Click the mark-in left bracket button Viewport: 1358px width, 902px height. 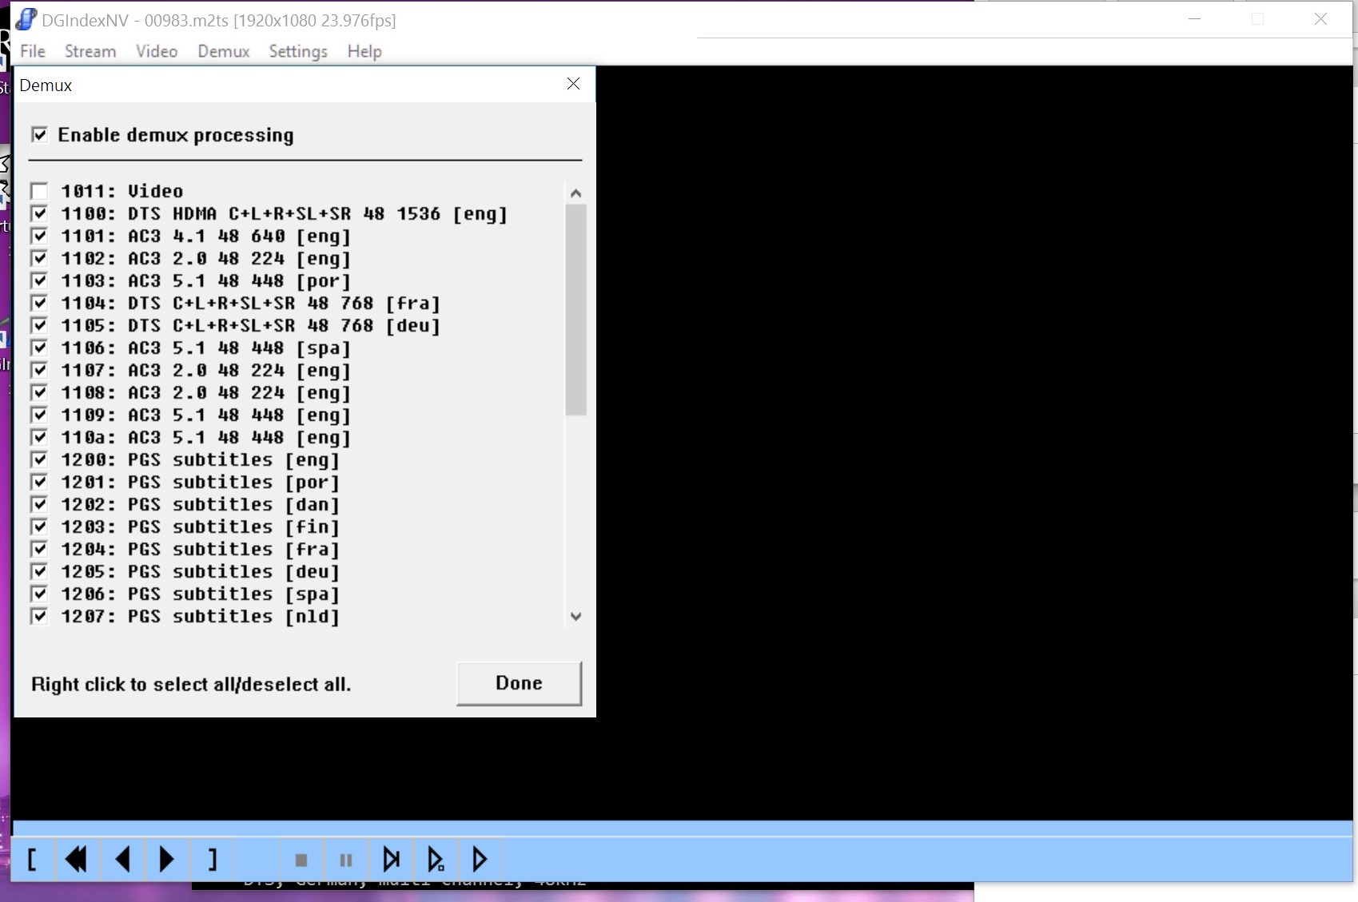pyautogui.click(x=33, y=860)
